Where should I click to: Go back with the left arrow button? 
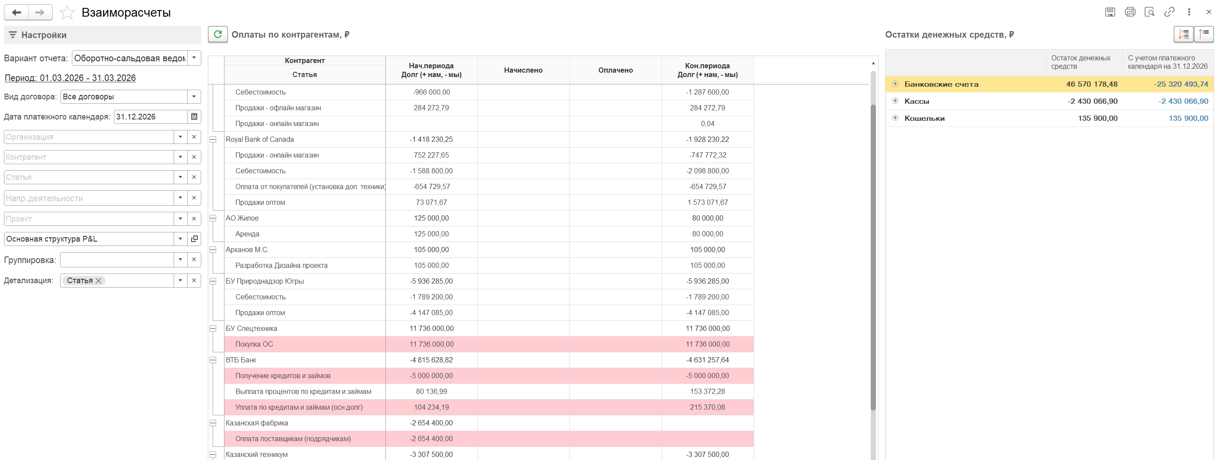[17, 12]
